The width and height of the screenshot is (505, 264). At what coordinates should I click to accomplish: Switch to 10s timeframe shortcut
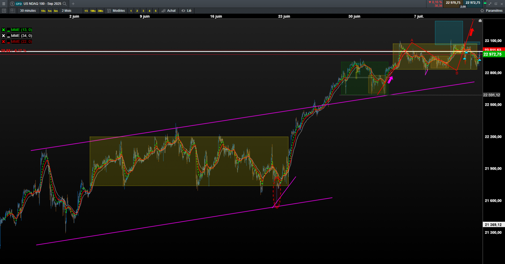click(43, 11)
